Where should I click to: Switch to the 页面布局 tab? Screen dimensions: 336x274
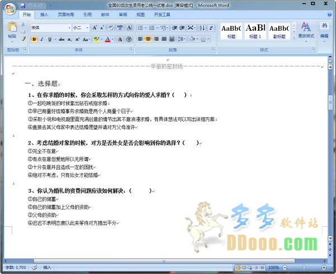tap(66, 15)
